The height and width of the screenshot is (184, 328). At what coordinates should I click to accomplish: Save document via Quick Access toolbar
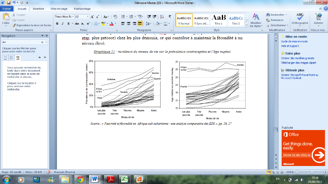9,3
